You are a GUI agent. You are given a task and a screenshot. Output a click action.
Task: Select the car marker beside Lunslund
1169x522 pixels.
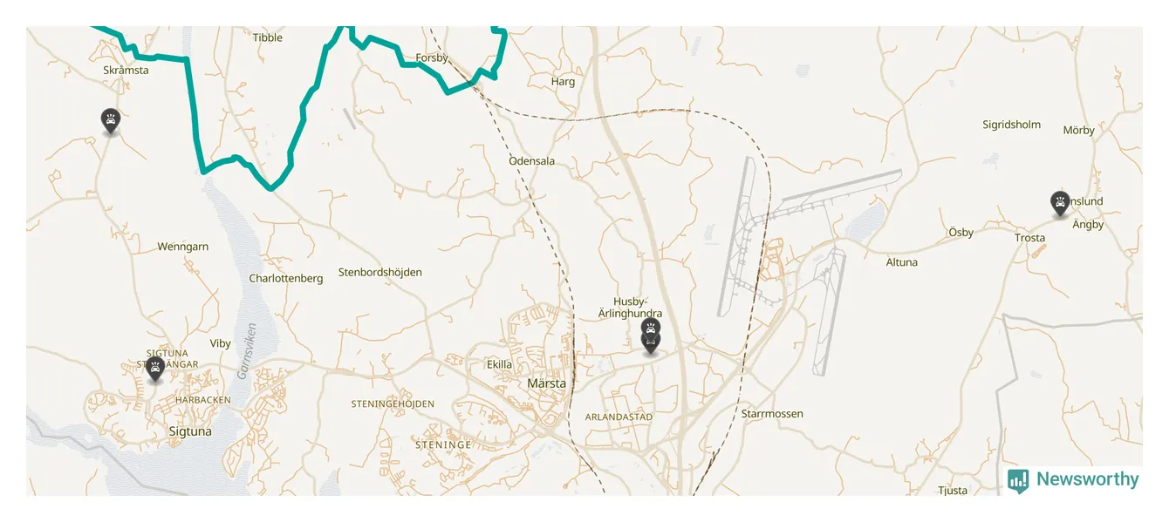(x=1060, y=203)
